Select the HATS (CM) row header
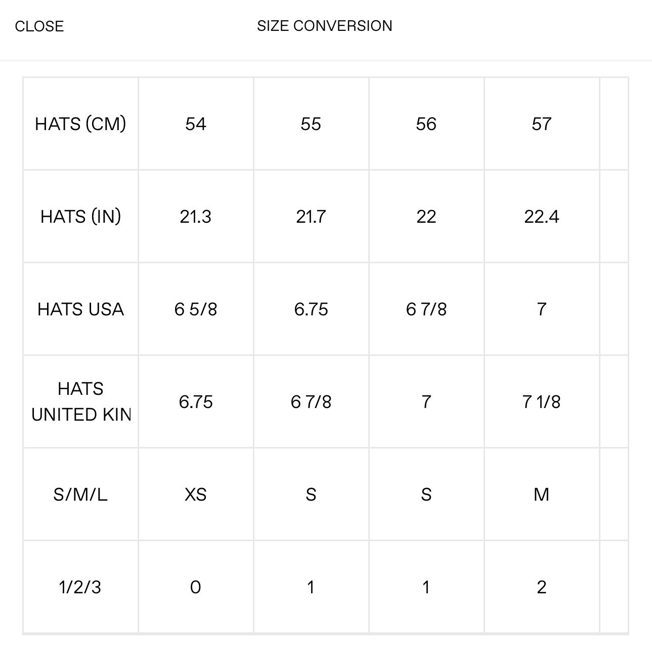Image resolution: width=652 pixels, height=650 pixels. [80, 124]
